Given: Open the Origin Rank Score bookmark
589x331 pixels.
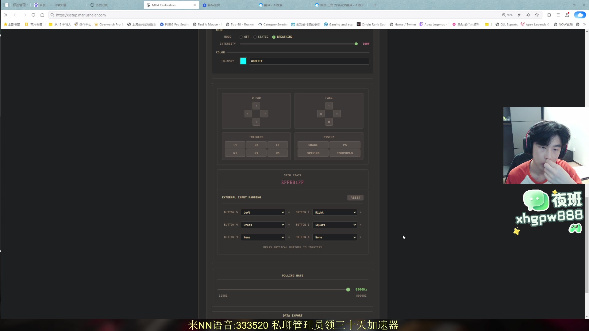Looking at the screenshot, I should pyautogui.click(x=371, y=24).
